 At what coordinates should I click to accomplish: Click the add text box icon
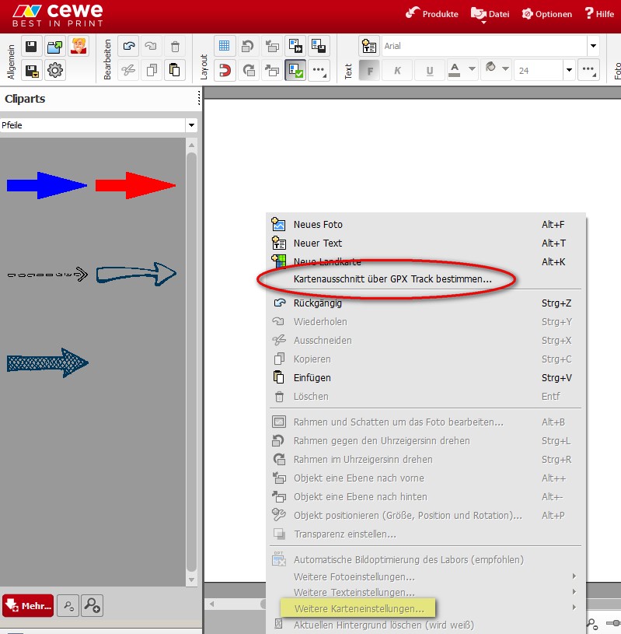pyautogui.click(x=368, y=47)
